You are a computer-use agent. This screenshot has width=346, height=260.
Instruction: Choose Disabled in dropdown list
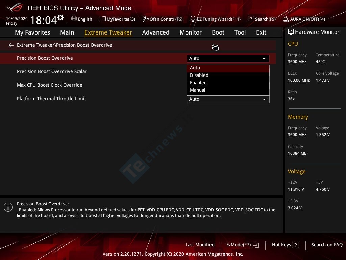point(228,75)
